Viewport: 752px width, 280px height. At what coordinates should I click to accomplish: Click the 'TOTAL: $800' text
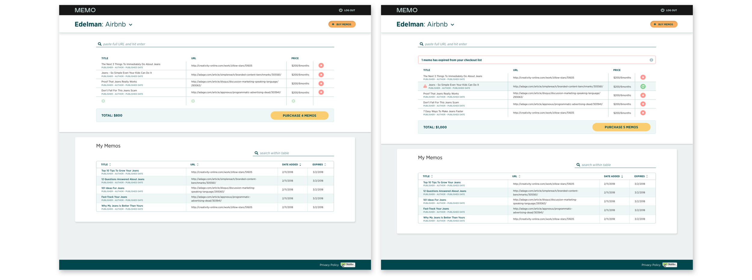pos(112,116)
